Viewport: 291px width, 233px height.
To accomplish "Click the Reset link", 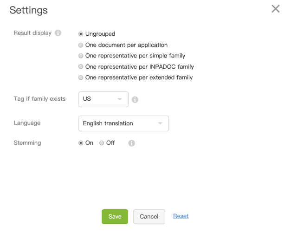I will point(181,216).
